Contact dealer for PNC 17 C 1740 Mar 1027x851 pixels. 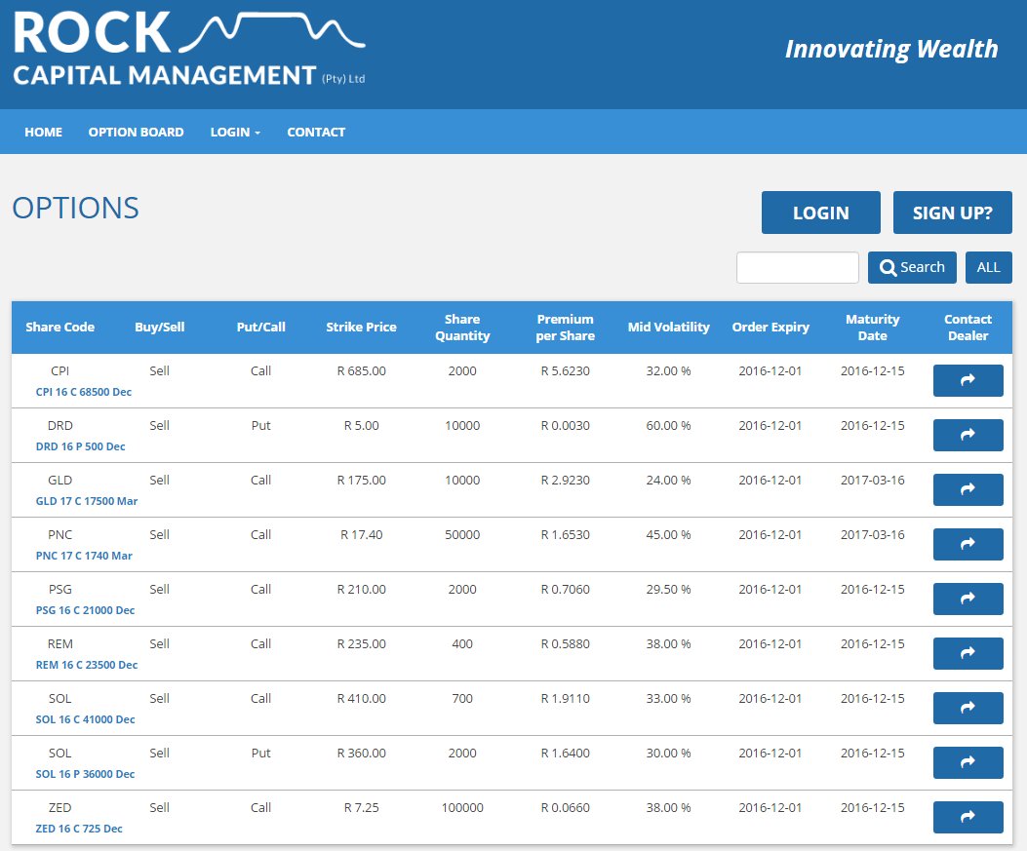click(x=968, y=544)
